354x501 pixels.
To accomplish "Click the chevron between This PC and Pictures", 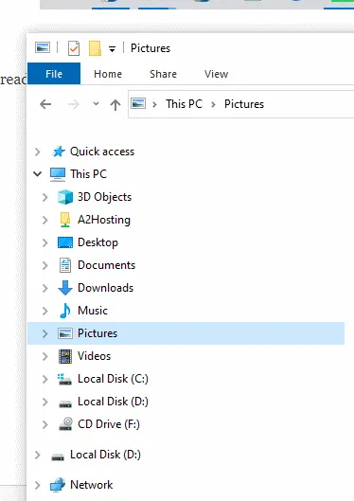I will pyautogui.click(x=213, y=104).
